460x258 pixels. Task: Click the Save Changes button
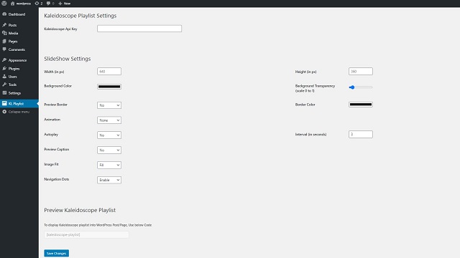pyautogui.click(x=56, y=253)
